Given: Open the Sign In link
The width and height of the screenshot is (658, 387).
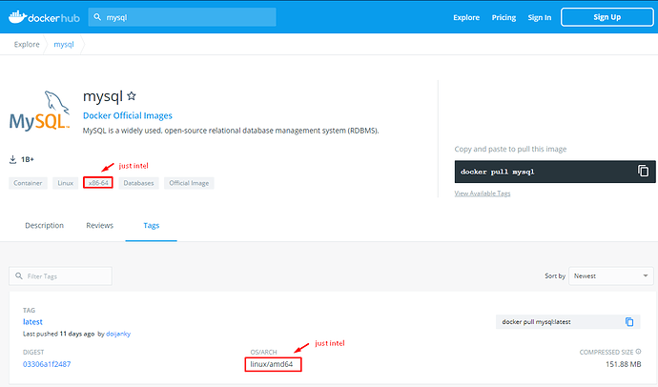Looking at the screenshot, I should pos(539,17).
